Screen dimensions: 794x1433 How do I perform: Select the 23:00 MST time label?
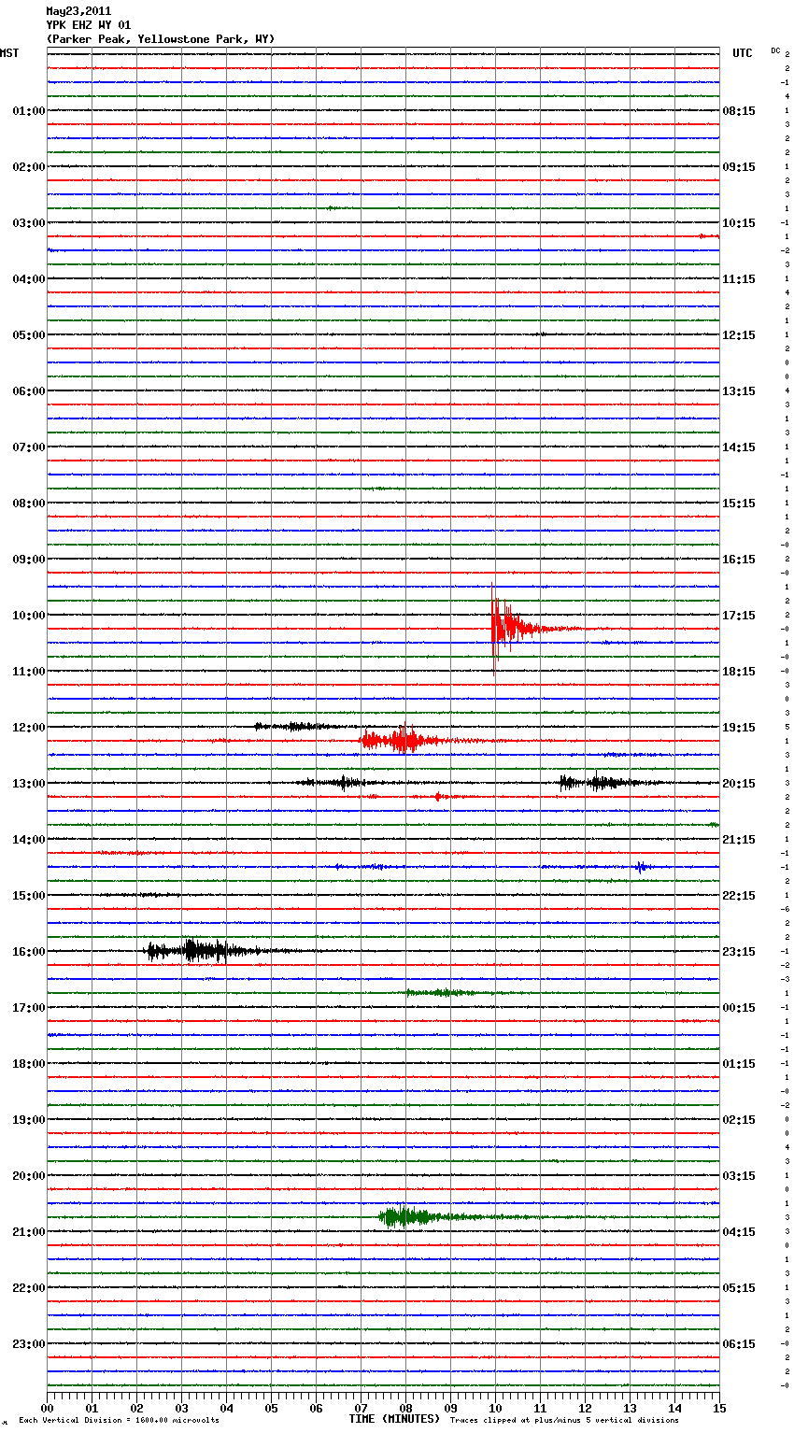coord(29,1344)
